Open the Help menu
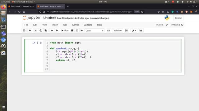Screen dimensions: 199x111 click(x=99, y=25)
